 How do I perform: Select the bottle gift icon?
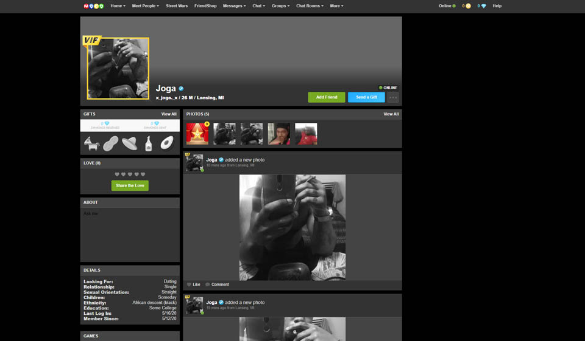[x=149, y=143]
